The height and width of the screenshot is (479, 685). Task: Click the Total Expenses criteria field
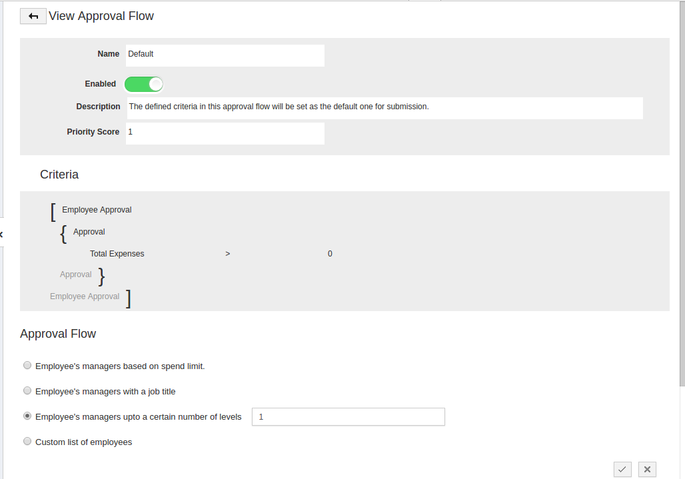click(117, 254)
